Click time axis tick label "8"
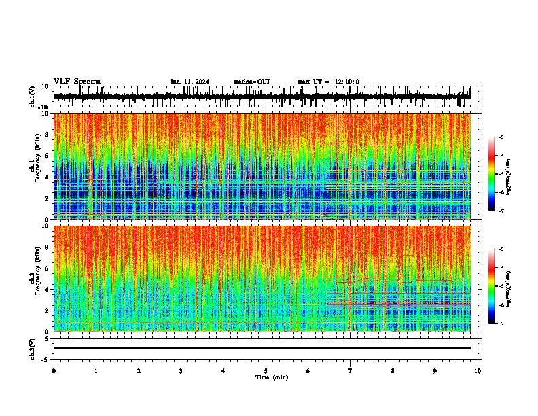The width and height of the screenshot is (538, 416). tap(393, 371)
